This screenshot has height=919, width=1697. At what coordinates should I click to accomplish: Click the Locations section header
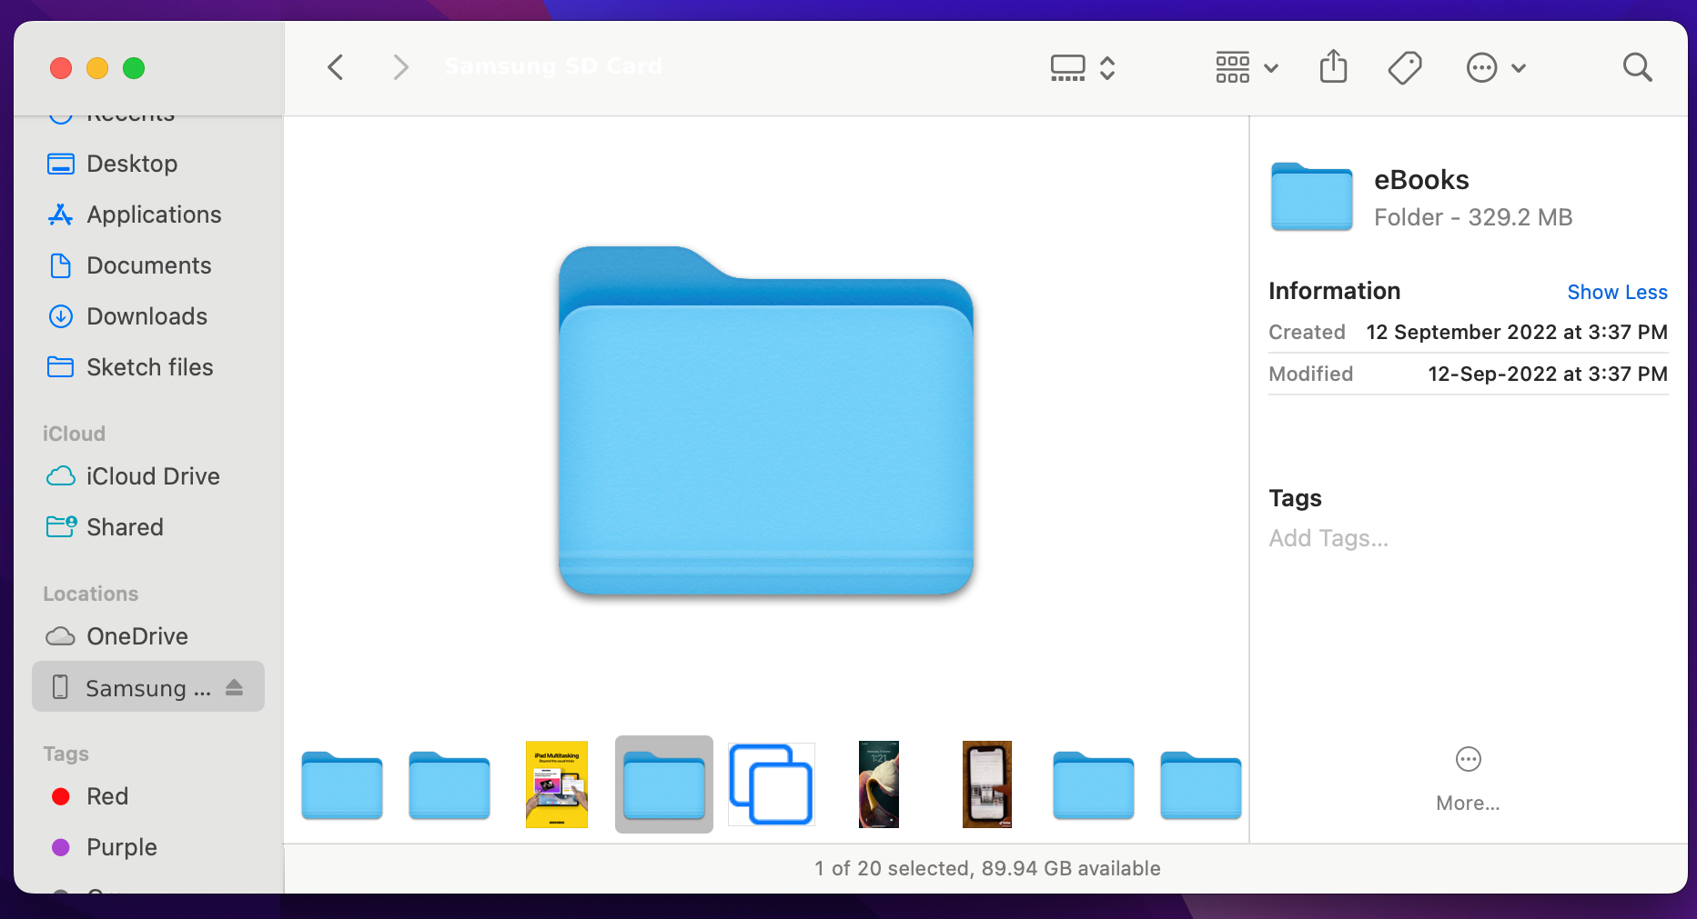click(91, 594)
